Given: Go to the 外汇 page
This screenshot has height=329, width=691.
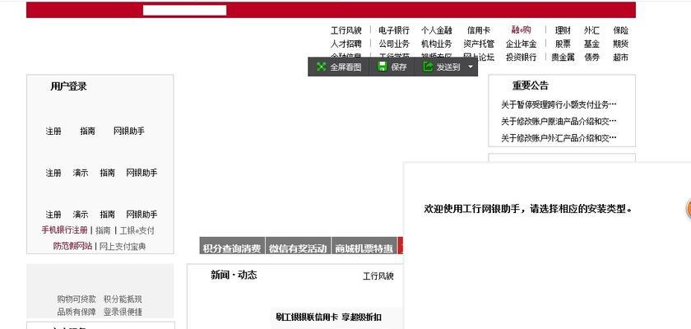Looking at the screenshot, I should pos(591,30).
